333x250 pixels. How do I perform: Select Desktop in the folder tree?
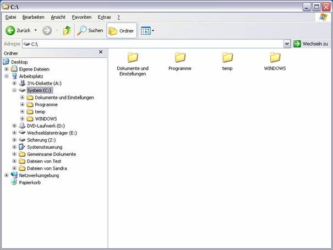pyautogui.click(x=19, y=62)
